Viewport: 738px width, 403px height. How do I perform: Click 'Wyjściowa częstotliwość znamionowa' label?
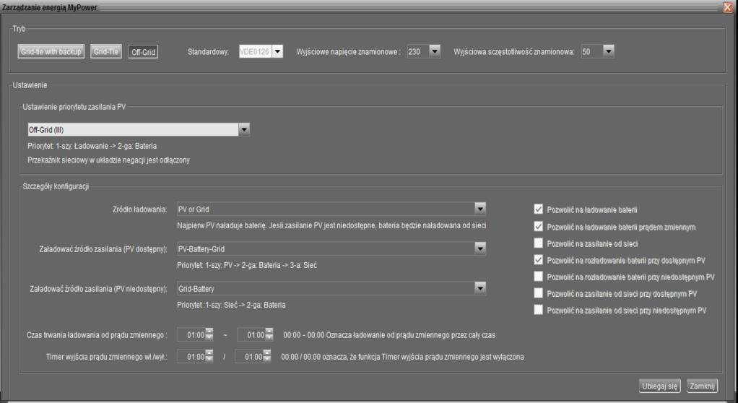point(514,52)
